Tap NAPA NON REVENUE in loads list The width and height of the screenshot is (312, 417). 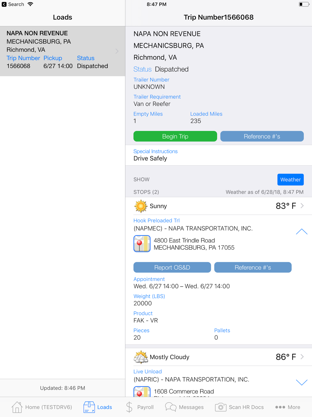[x=37, y=33]
